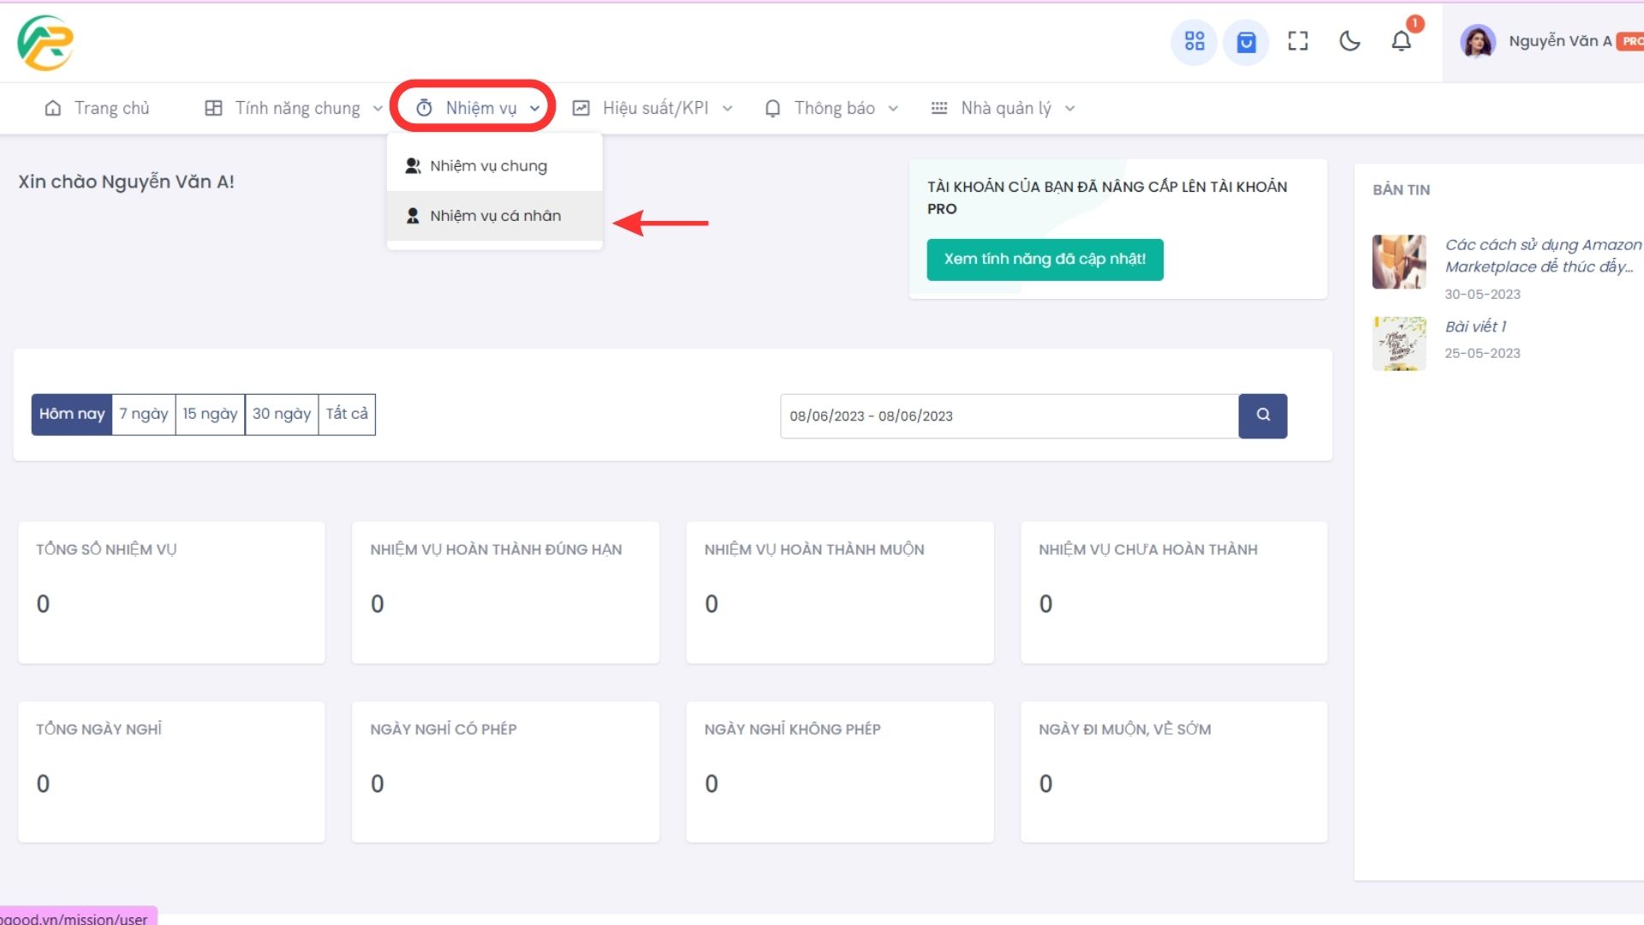Viewport: 1644px width, 925px height.
Task: Click the Bài viết 1 thumbnail image
Action: coord(1399,343)
